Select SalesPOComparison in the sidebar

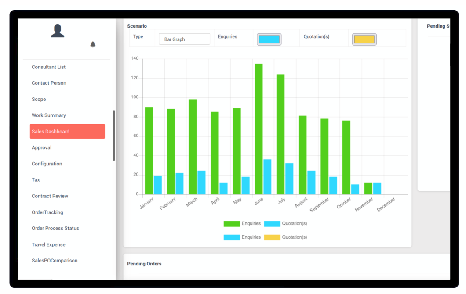[x=55, y=261]
